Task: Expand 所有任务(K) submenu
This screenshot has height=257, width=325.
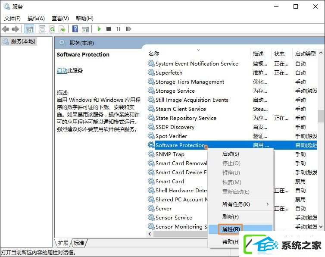Action: coord(241,204)
